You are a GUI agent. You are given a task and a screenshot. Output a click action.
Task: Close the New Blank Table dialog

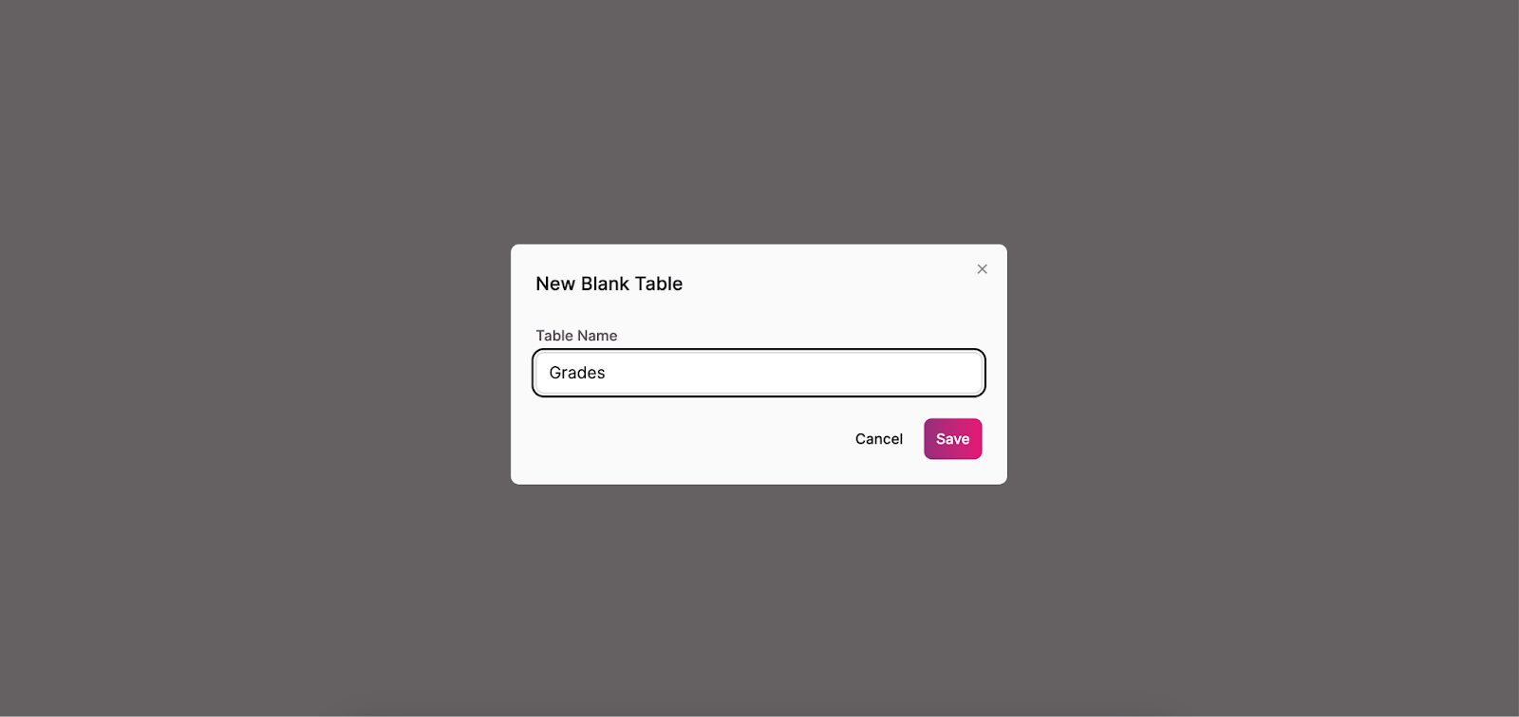point(982,269)
